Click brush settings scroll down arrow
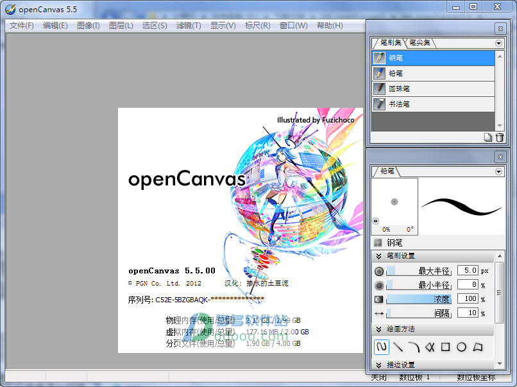The width and height of the screenshot is (517, 387). click(x=499, y=365)
